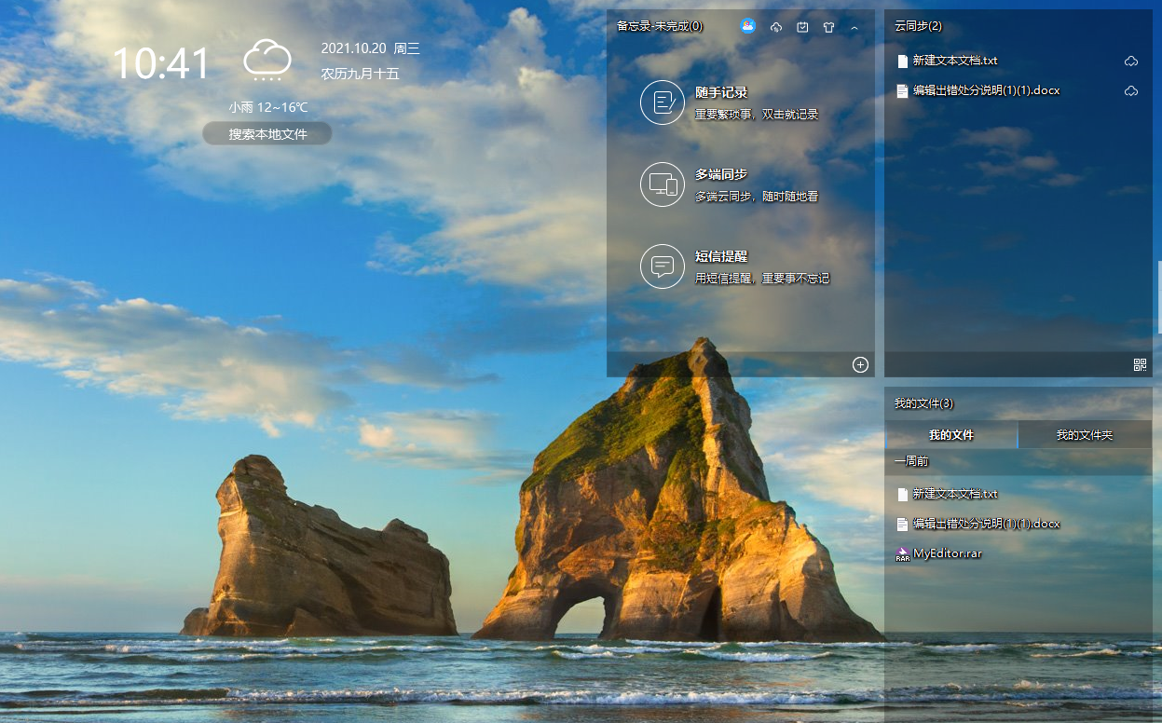This screenshot has height=723, width=1162.
Task: Click the 短信提醒 heading text
Action: 721,256
